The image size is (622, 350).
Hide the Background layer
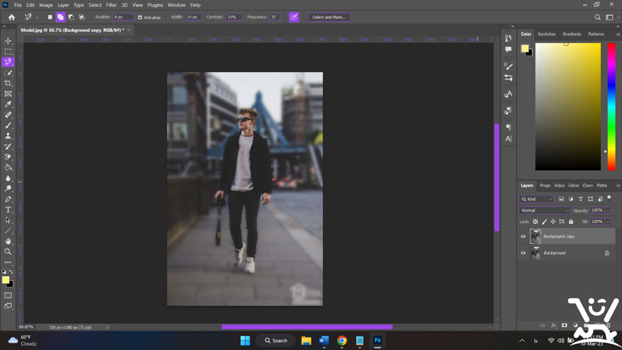pyautogui.click(x=523, y=253)
